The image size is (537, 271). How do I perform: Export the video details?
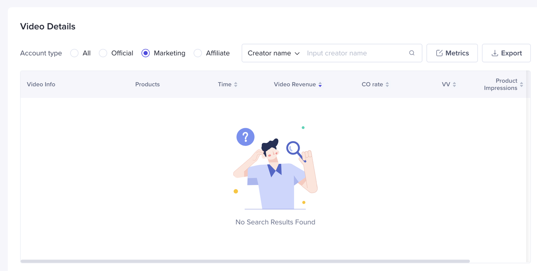coord(506,53)
